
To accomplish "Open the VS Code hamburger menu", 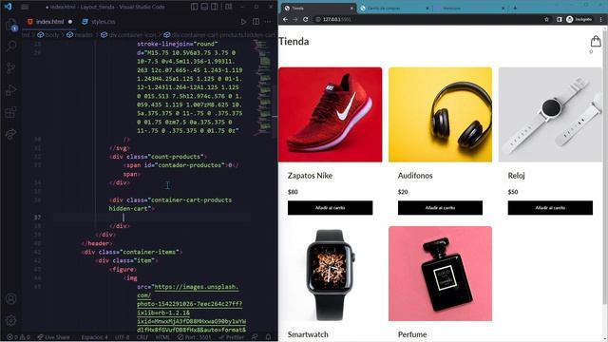I will 25,7.
